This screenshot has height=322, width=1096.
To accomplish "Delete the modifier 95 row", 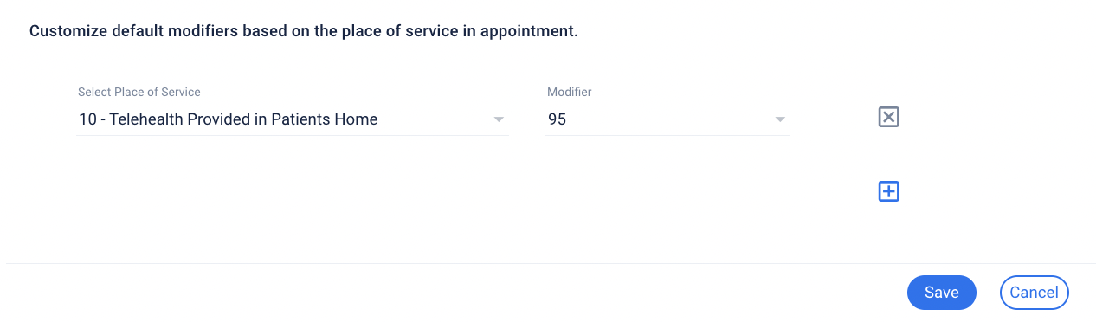I will (889, 117).
